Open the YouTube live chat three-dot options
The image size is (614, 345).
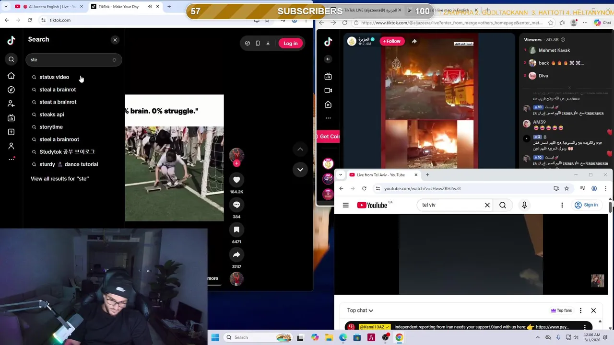point(580,310)
